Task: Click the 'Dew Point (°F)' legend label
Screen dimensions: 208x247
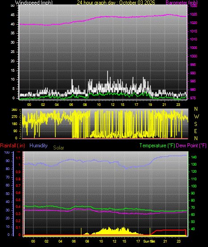Action: coord(191,146)
